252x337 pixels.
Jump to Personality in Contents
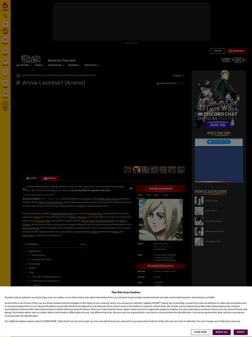coord(34,264)
